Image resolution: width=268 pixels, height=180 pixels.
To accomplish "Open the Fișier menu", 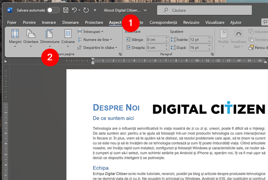I will point(12,23).
